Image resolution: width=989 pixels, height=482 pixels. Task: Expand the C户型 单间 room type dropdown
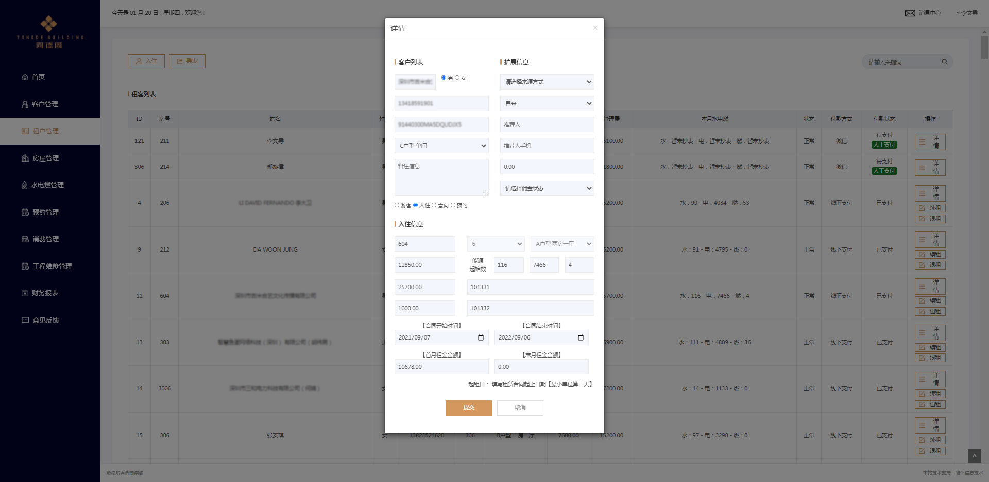tap(441, 146)
